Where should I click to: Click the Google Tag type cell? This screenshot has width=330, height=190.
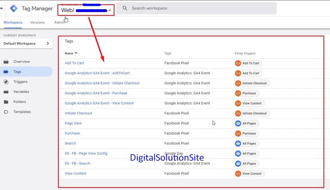(173, 154)
